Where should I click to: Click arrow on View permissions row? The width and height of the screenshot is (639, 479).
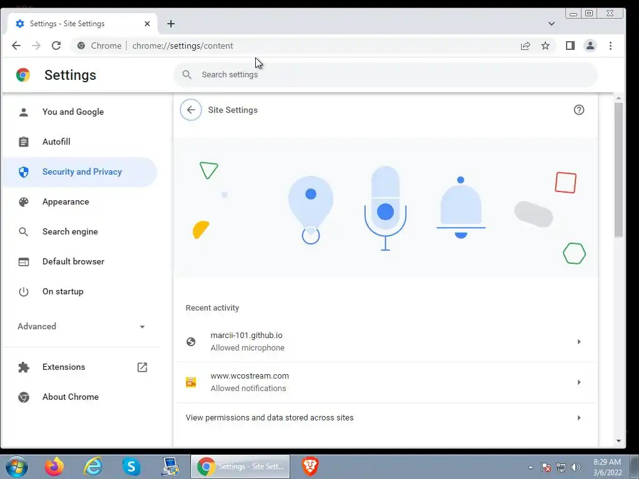pos(578,418)
